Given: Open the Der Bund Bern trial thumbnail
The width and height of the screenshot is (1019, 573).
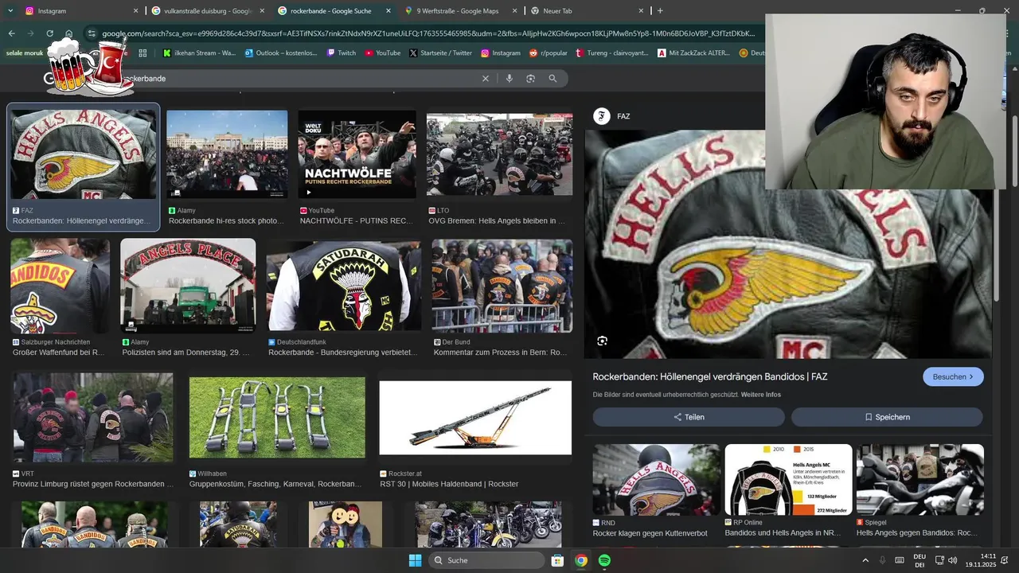Looking at the screenshot, I should pyautogui.click(x=502, y=286).
